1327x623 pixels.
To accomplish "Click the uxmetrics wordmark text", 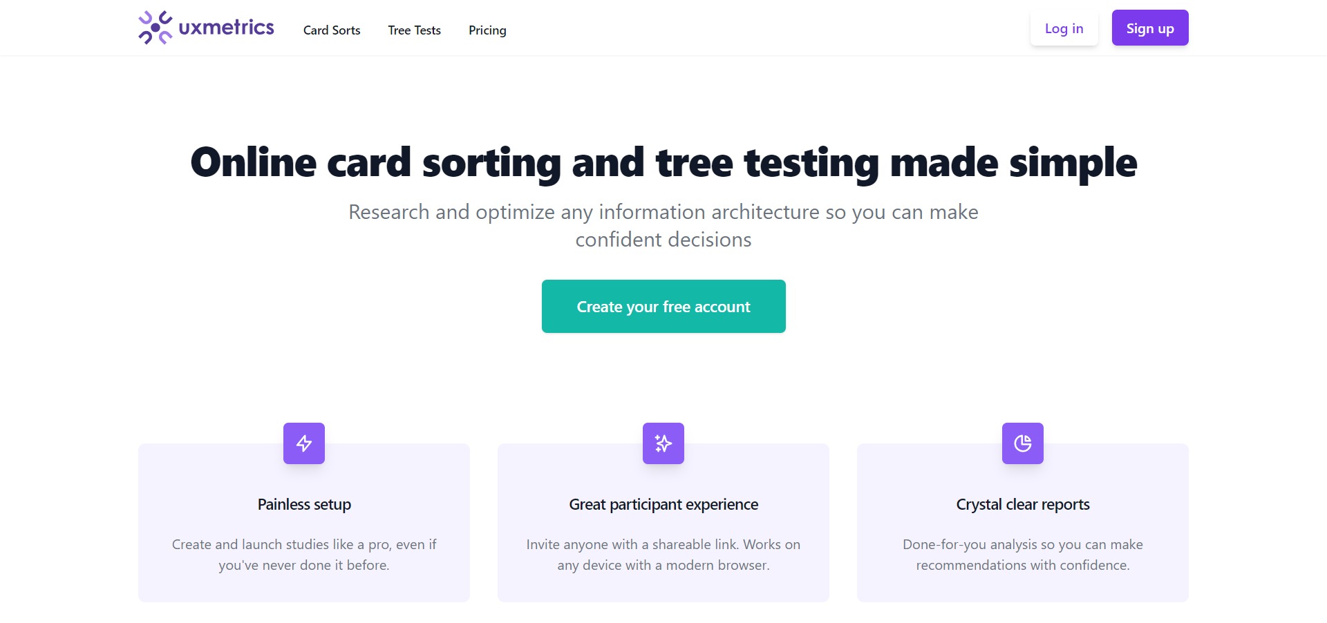I will 227,28.
